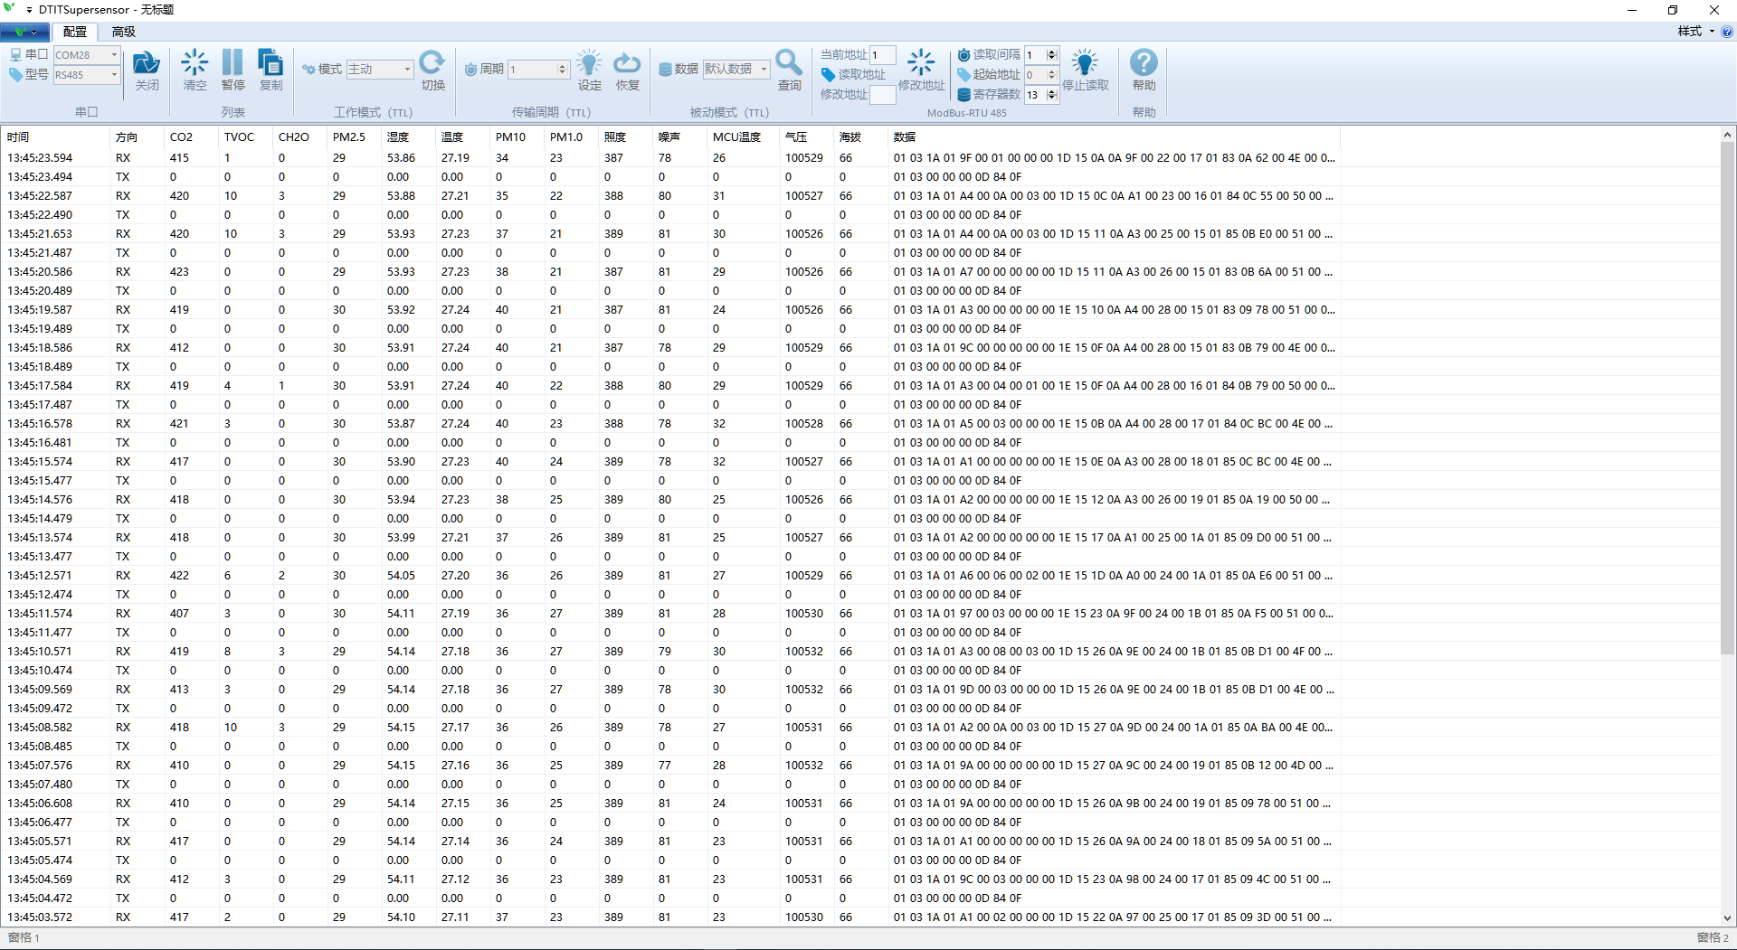1737x950 pixels.
Task: Click the 数据 database icon in passive mode group
Action: 665,69
